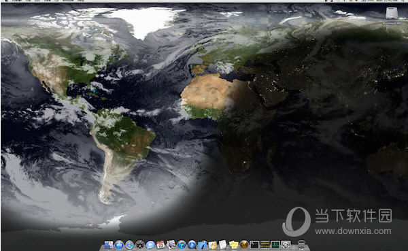
Task: Open TextEdit document icon in dock
Action: point(223,245)
